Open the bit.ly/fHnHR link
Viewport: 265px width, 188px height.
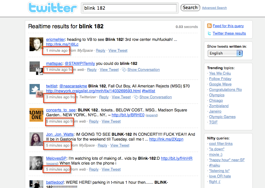pos(176,158)
